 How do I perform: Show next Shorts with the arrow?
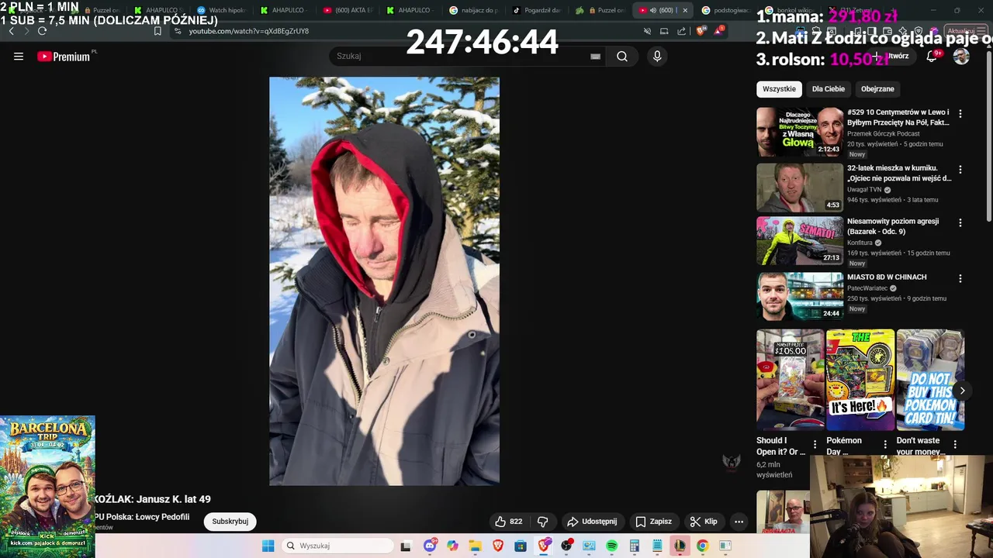pyautogui.click(x=962, y=391)
